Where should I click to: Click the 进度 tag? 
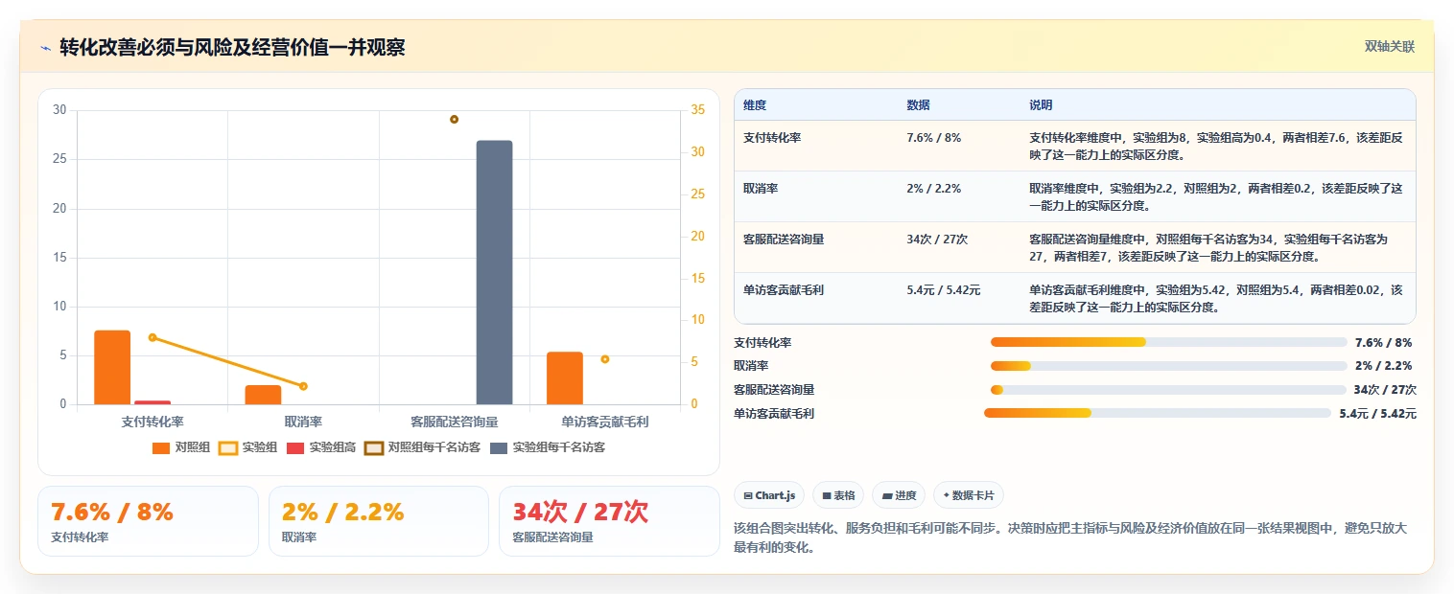click(899, 495)
